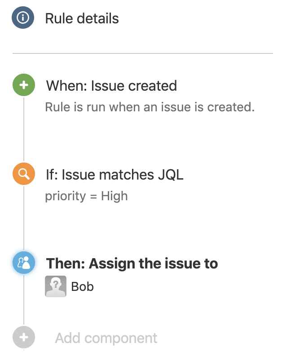Click the green Issue created trigger icon
The height and width of the screenshot is (356, 282).
coord(24,85)
